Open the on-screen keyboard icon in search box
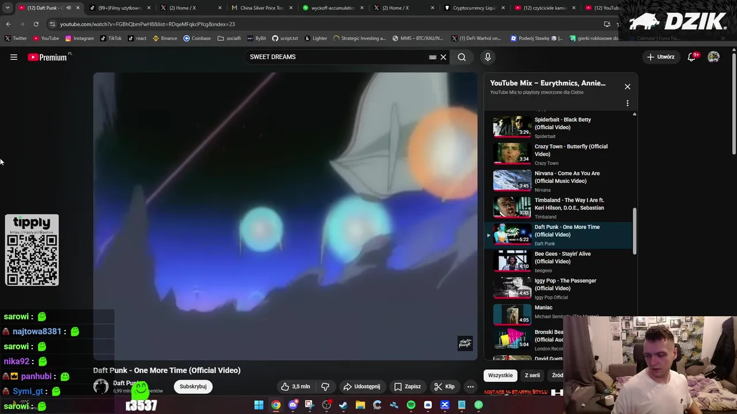The height and width of the screenshot is (414, 737). pos(432,57)
